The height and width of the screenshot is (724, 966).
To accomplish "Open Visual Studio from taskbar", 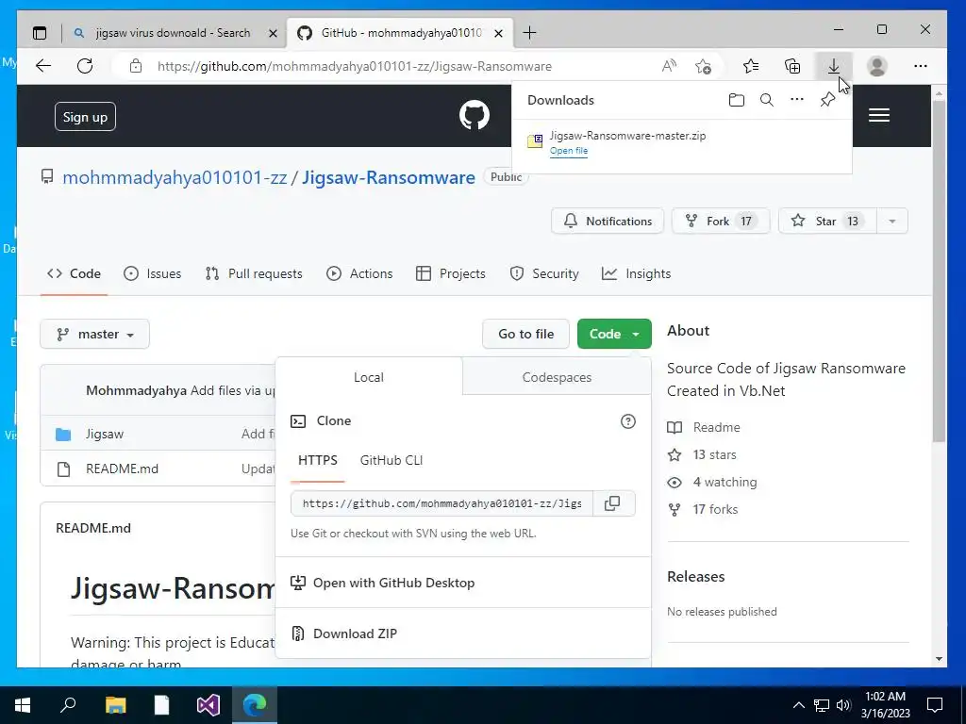I will point(208,705).
